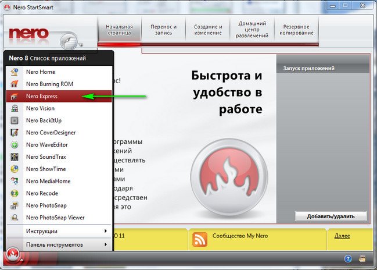Open Nero CoverDesigner
This screenshot has height=270, width=377.
point(59,133)
